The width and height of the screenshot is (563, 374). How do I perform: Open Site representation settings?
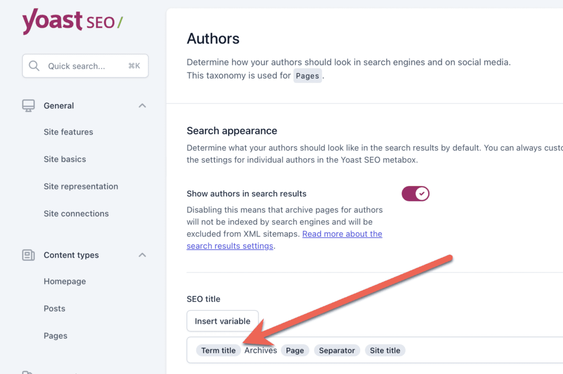(81, 186)
